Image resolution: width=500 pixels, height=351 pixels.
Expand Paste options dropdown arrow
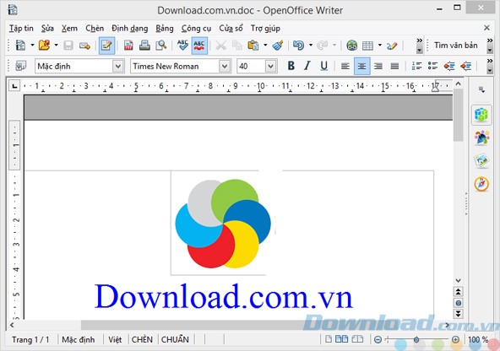(x=265, y=46)
